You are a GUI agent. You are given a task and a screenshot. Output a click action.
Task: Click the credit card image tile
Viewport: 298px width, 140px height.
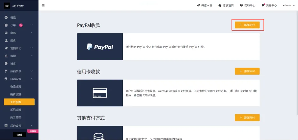(x=100, y=93)
